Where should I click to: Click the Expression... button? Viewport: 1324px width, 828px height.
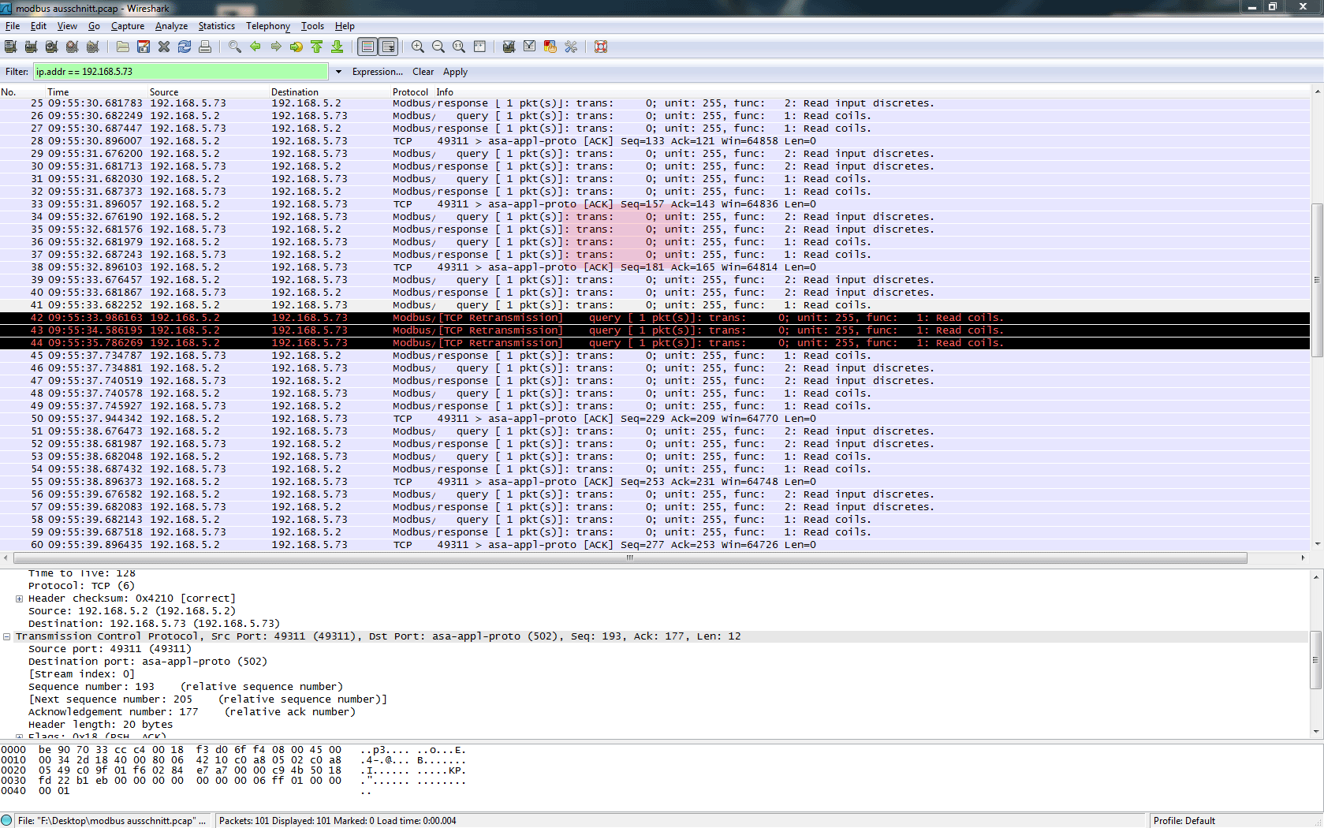[x=378, y=72]
